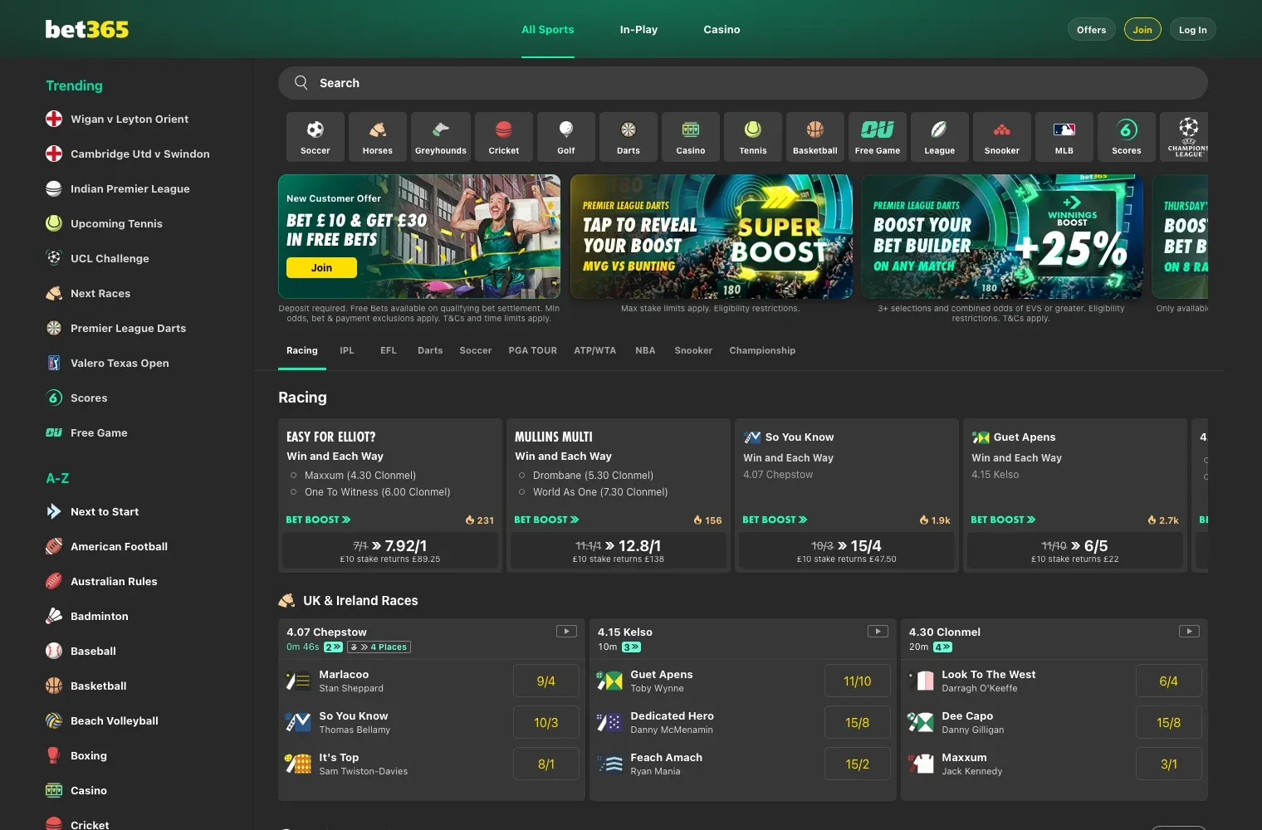Open the League rugby icon tile
The width and height of the screenshot is (1262, 830).
coord(940,136)
